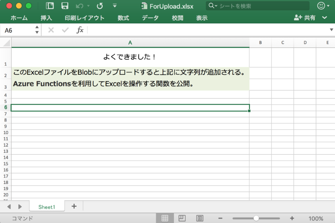335x223 pixels.
Task: Open the template/new workbook icon
Action: pos(50,6)
